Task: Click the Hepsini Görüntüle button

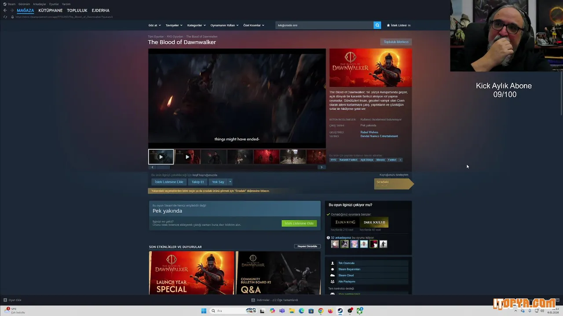Action: coord(307,246)
